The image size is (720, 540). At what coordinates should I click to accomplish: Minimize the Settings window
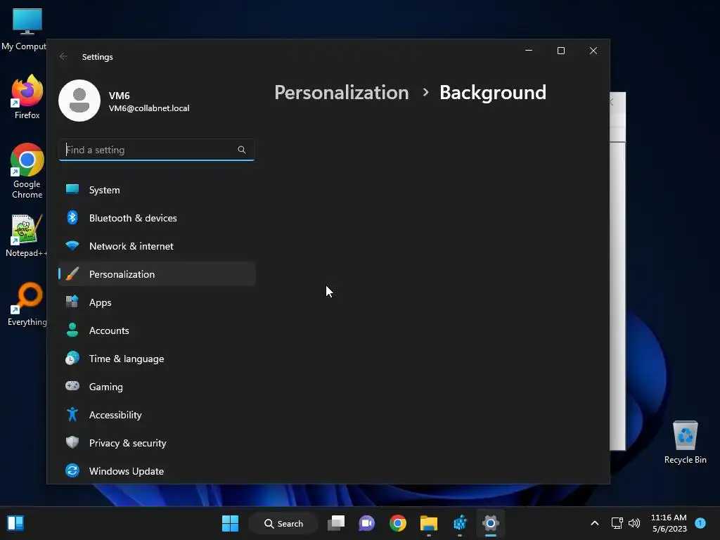[x=529, y=51]
